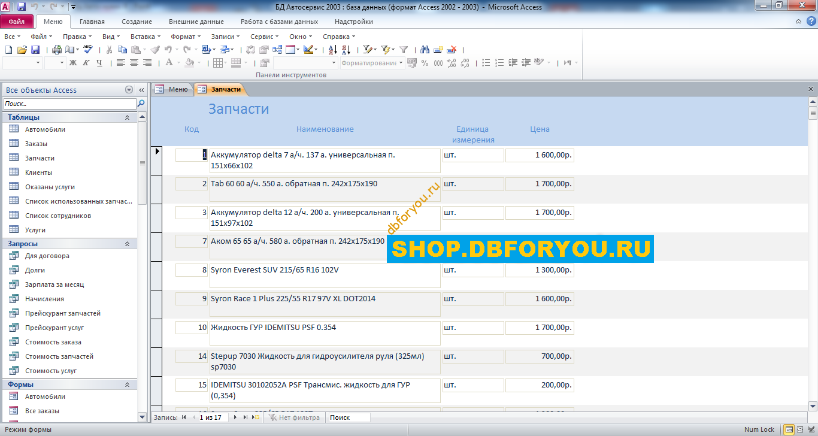
Task: Click the record navigator Поиск box
Action: 349,417
